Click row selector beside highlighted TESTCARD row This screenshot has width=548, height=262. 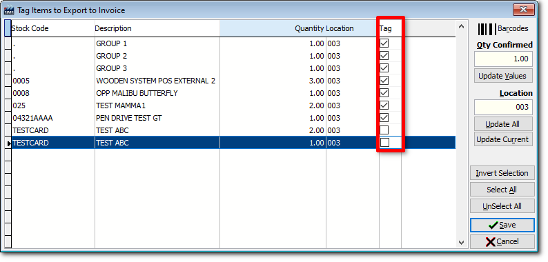[x=8, y=143]
